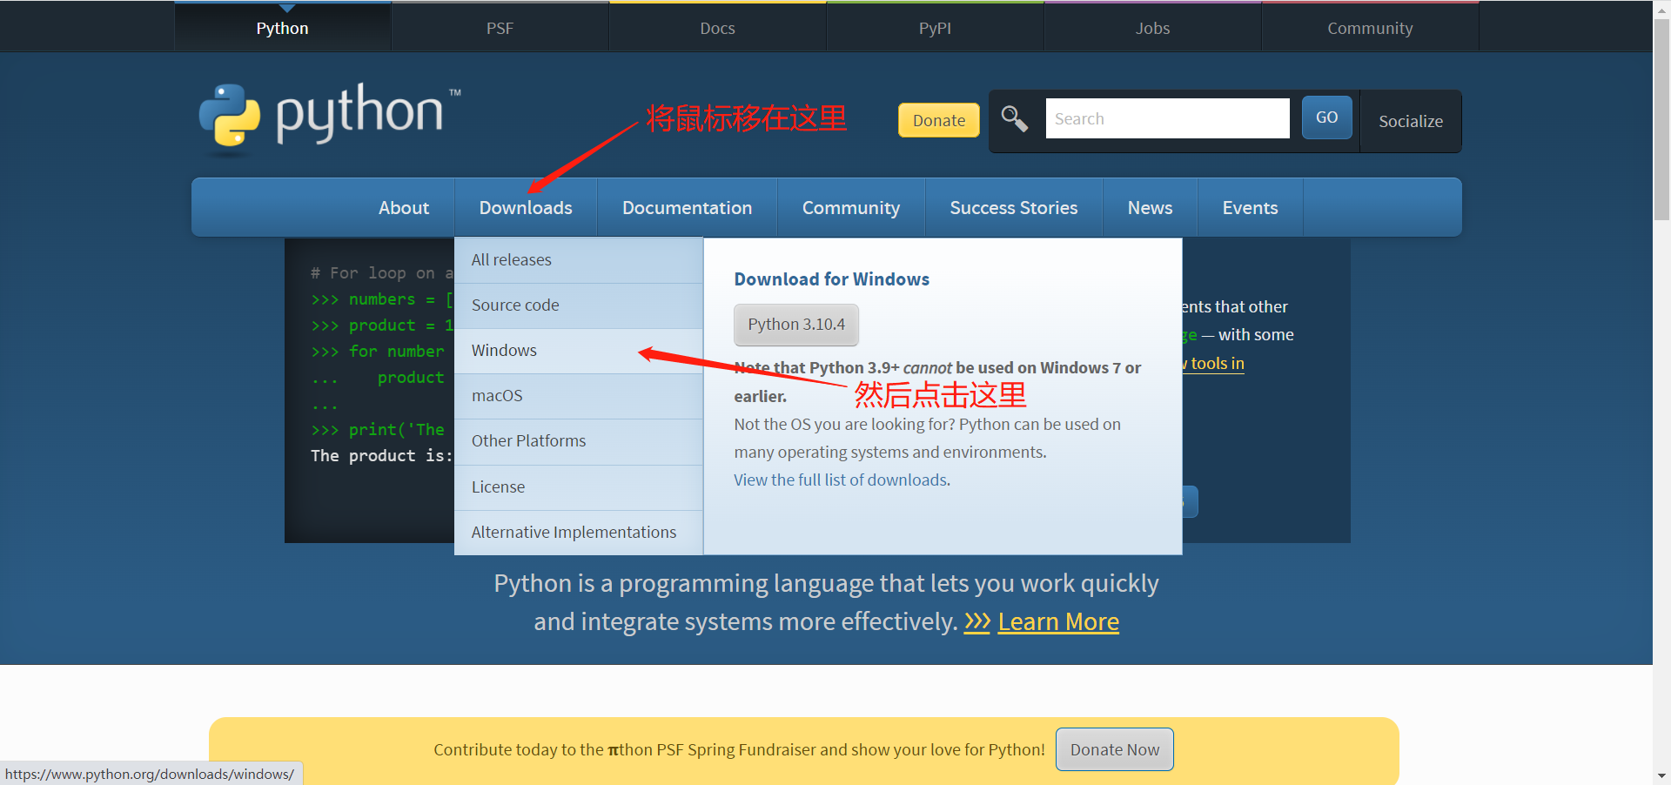1671x785 pixels.
Task: Select License in Downloads submenu
Action: tap(579, 487)
